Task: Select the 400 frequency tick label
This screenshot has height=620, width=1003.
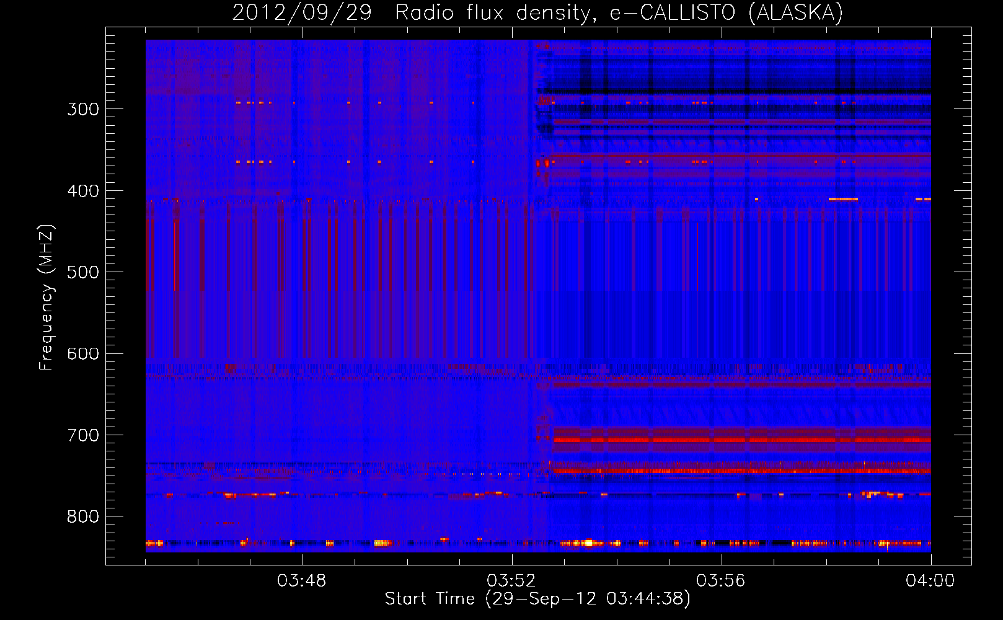Action: (x=83, y=191)
